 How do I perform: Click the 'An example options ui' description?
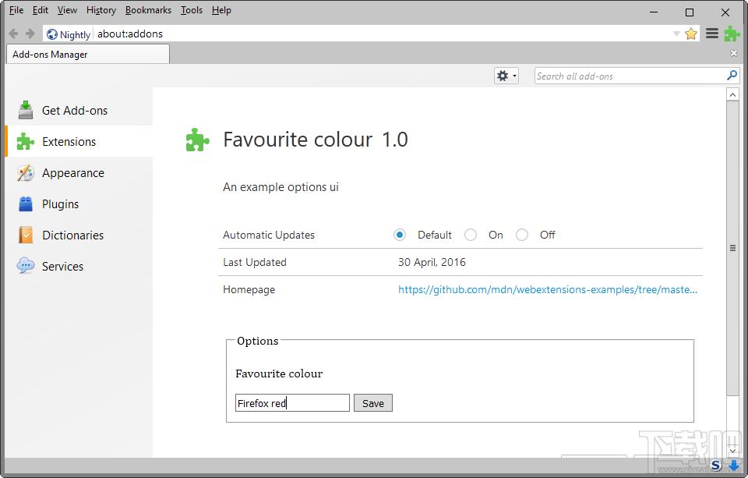click(280, 187)
